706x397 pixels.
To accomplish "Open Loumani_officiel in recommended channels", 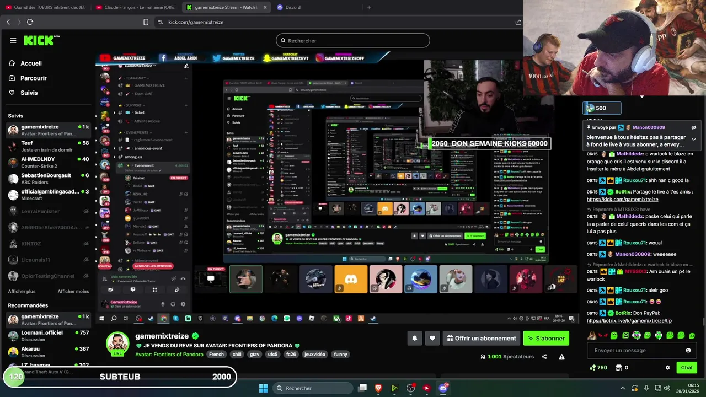I will point(48,336).
